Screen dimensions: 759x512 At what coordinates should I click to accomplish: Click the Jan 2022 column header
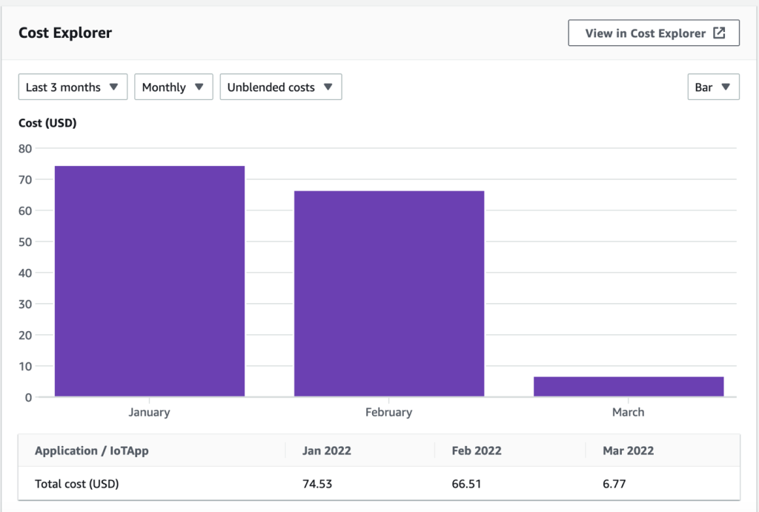tap(326, 451)
